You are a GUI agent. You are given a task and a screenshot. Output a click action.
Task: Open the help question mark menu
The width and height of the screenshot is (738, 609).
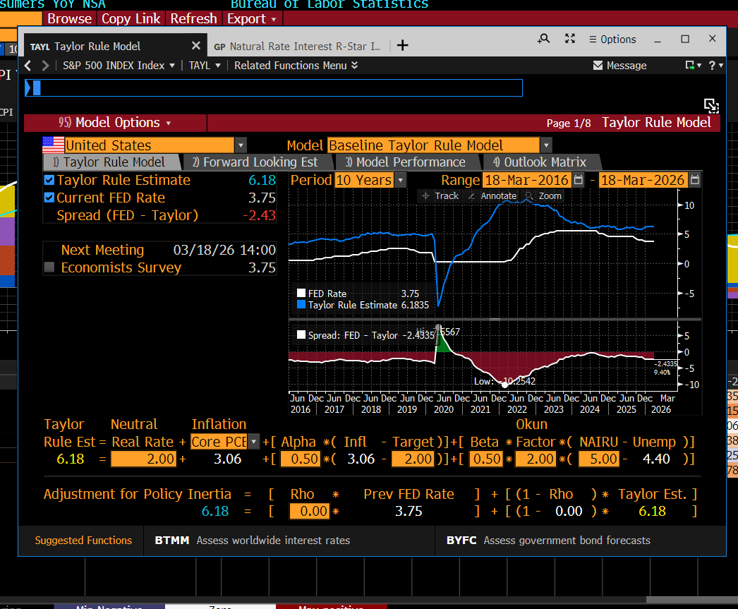point(715,66)
